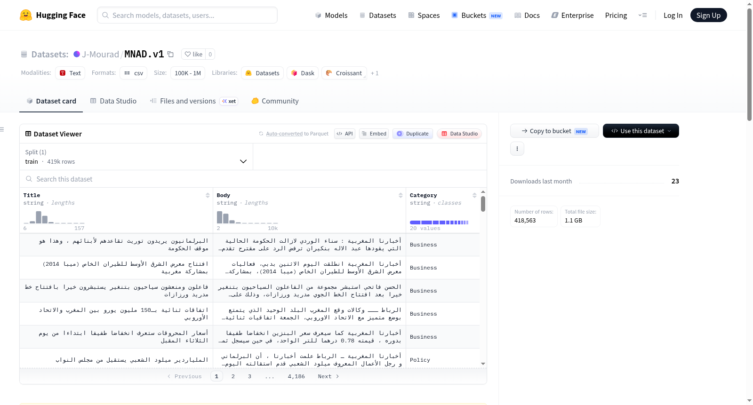Focus the Search this dataset field
This screenshot has width=753, height=405.
click(x=253, y=179)
